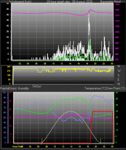The image size is (126, 150).
Task: Select the 980 barometer axis value
Action: [x=117, y=54]
